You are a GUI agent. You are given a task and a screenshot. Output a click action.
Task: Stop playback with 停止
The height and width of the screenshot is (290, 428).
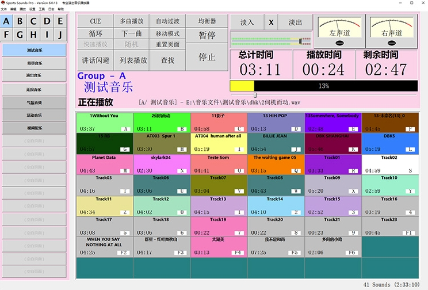click(x=207, y=57)
